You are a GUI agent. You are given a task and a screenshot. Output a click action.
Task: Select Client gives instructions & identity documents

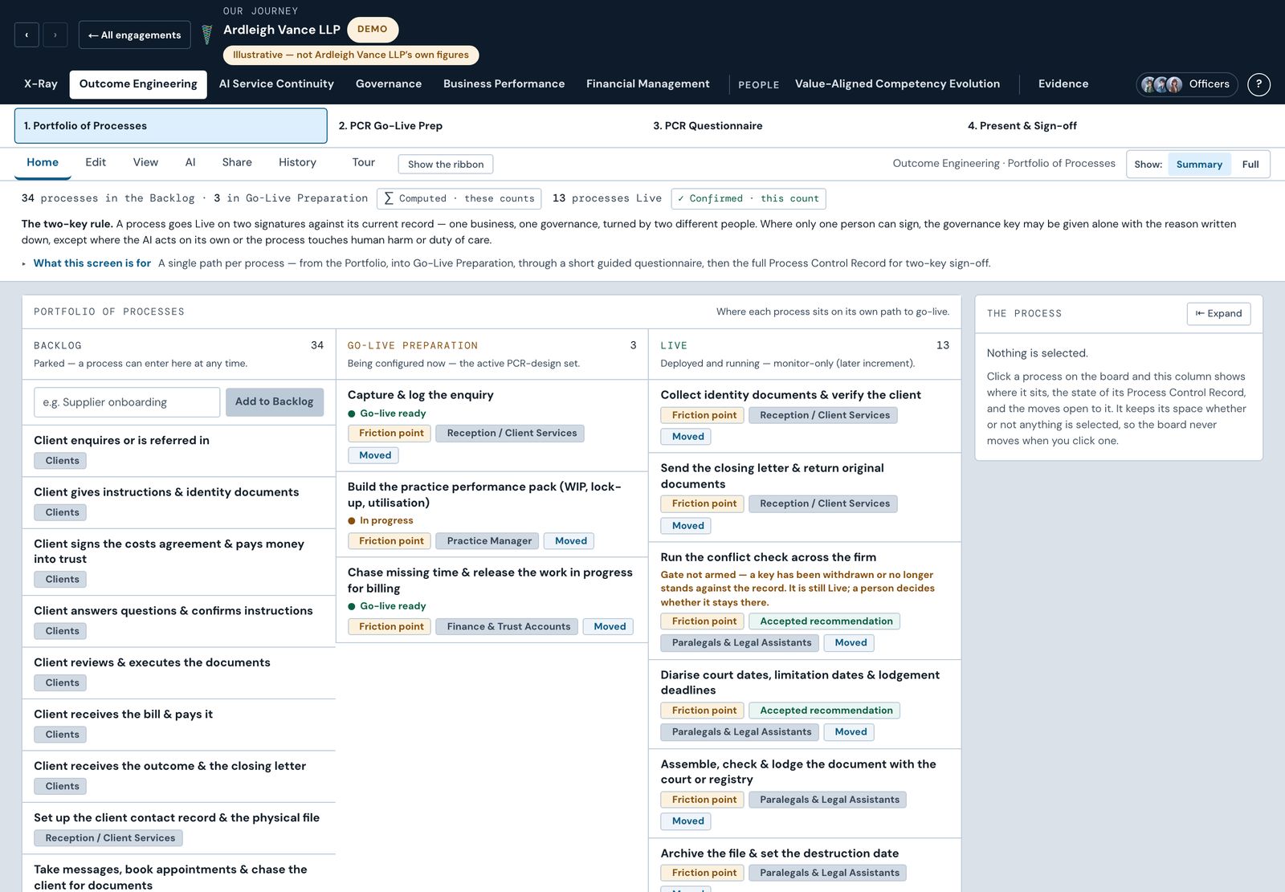coord(178,503)
